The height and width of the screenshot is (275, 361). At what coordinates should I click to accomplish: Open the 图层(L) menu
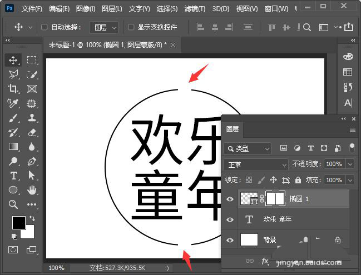coord(112,9)
